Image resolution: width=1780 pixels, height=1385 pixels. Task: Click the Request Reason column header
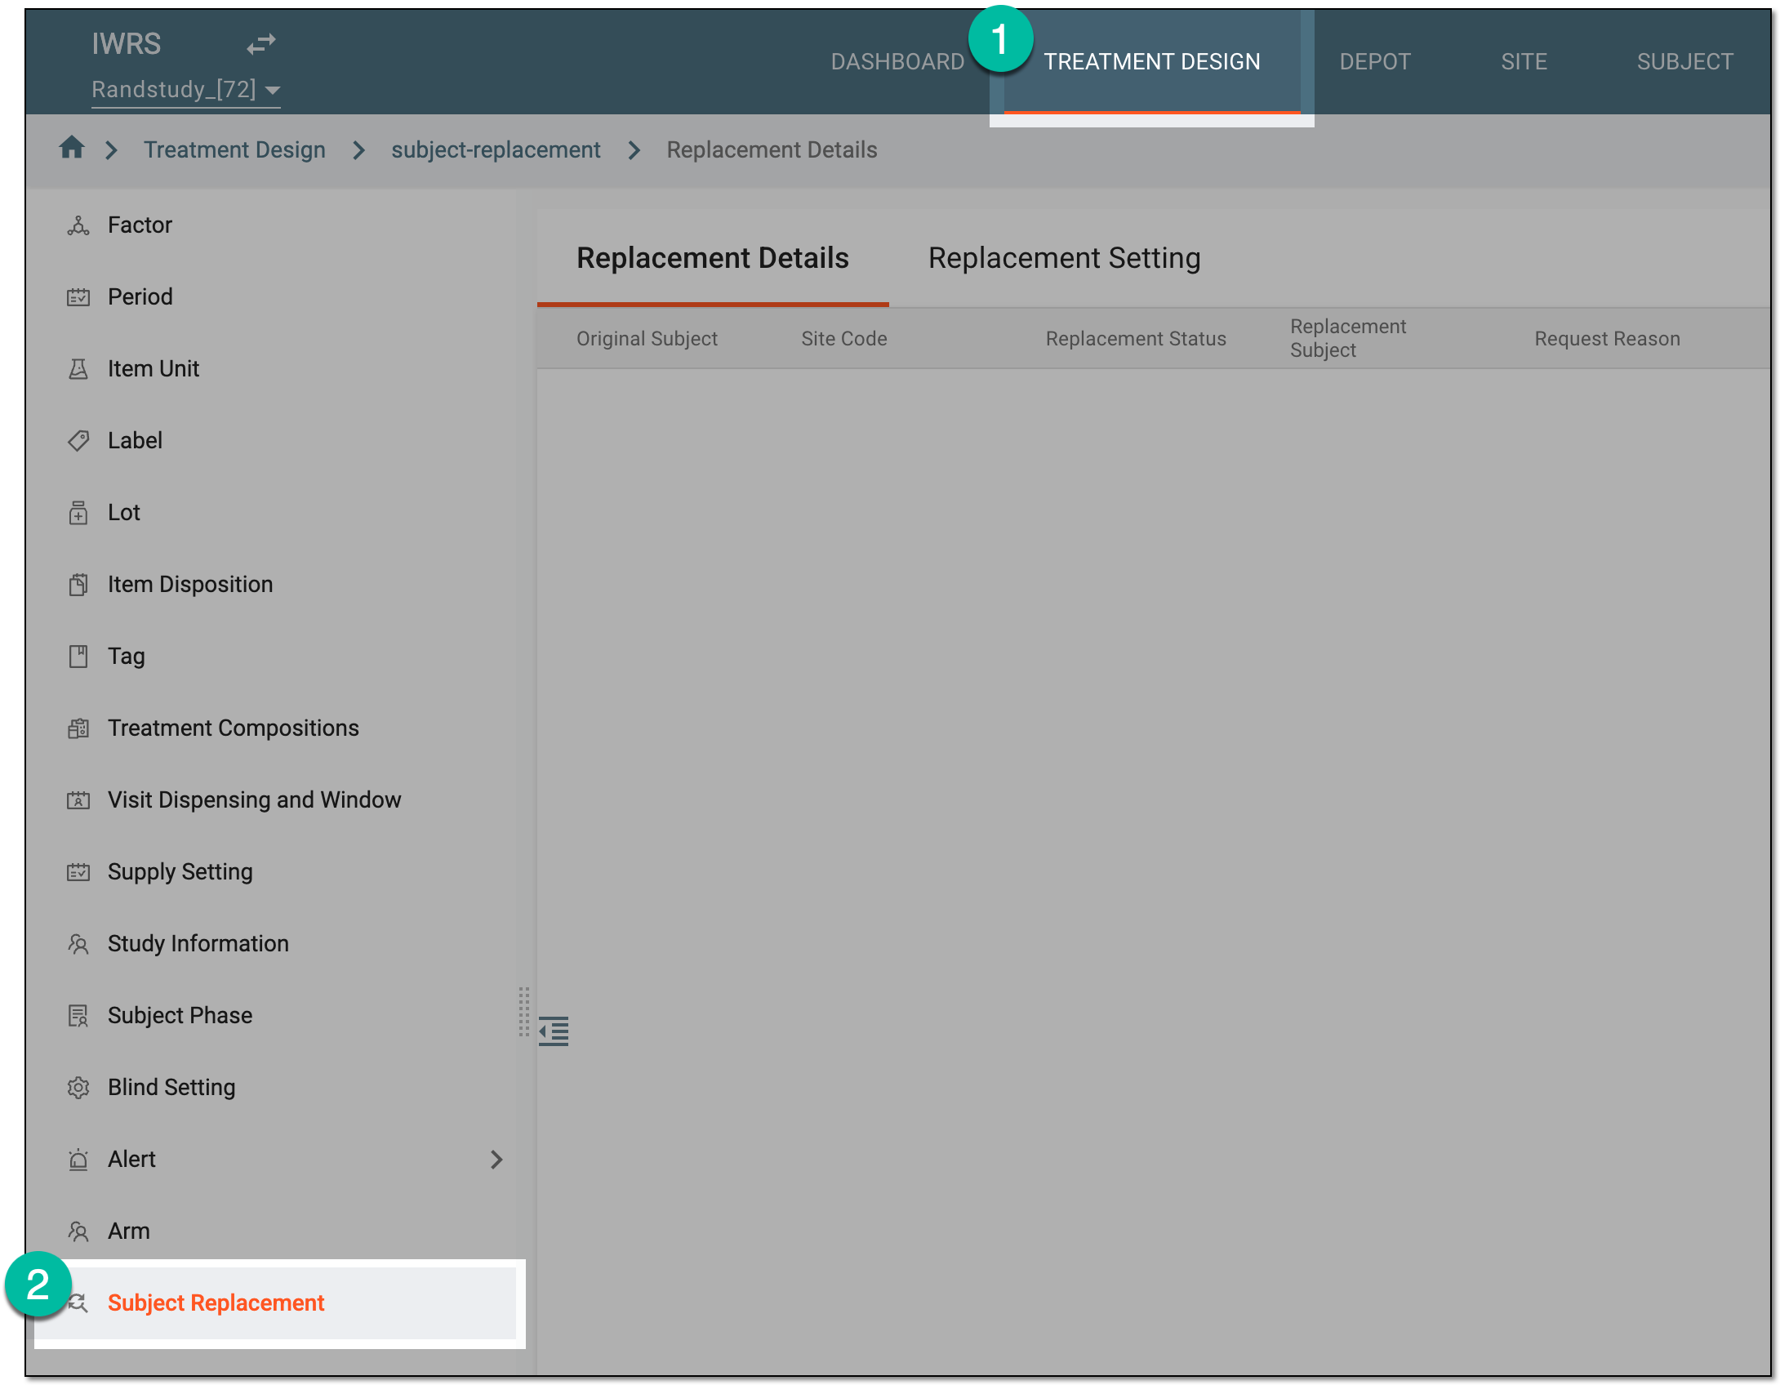pos(1607,339)
